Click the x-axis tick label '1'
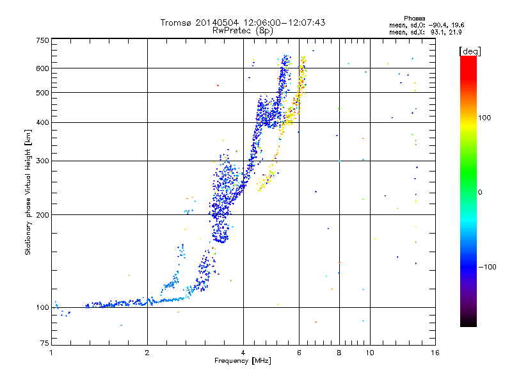The image size is (512, 384). point(51,353)
